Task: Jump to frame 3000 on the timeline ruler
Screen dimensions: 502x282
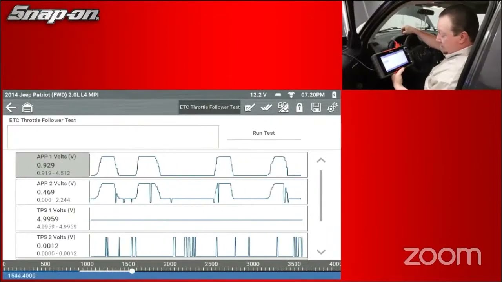Action: (253, 264)
